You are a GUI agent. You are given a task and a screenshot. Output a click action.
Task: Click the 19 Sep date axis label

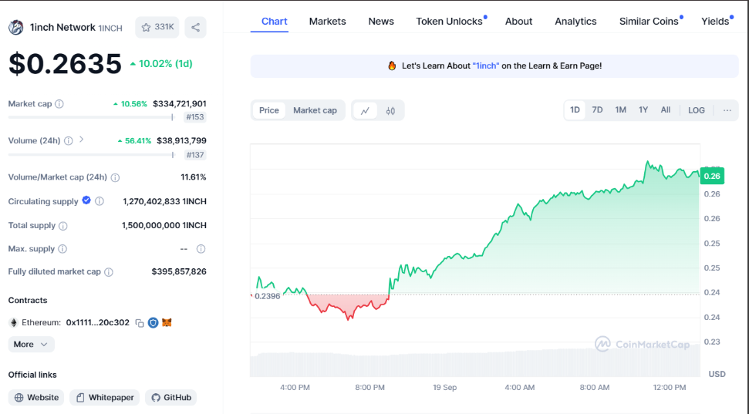point(445,387)
